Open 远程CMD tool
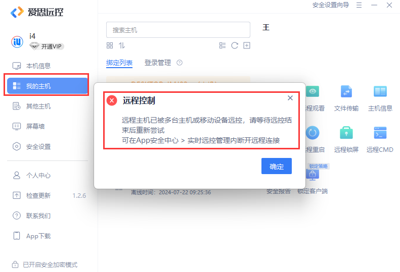Screen dimensions: 400x272 point(380,139)
